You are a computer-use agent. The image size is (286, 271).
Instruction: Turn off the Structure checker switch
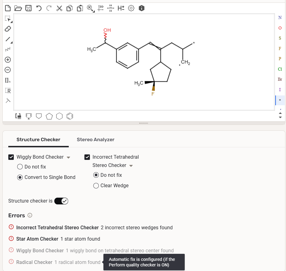[x=61, y=201]
